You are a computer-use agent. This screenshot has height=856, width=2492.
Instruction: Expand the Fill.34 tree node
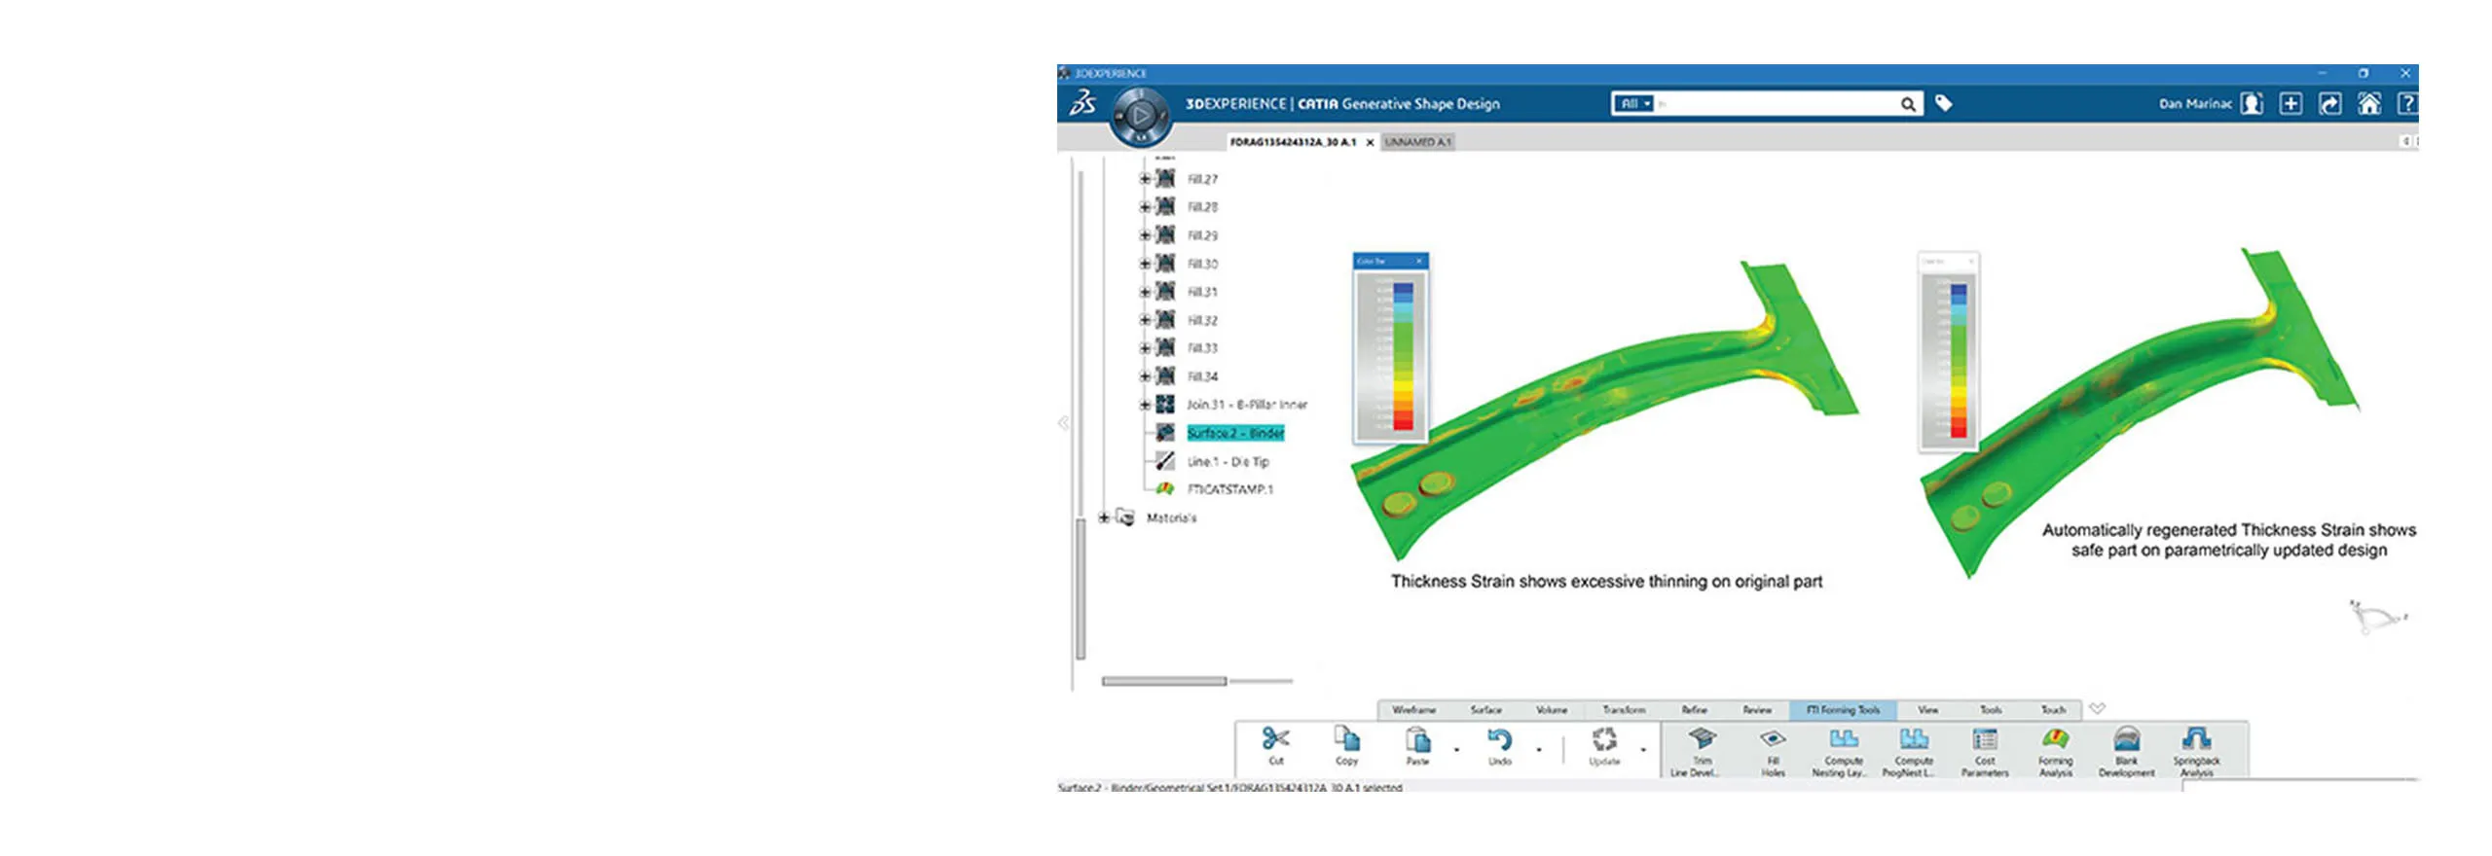(1146, 376)
